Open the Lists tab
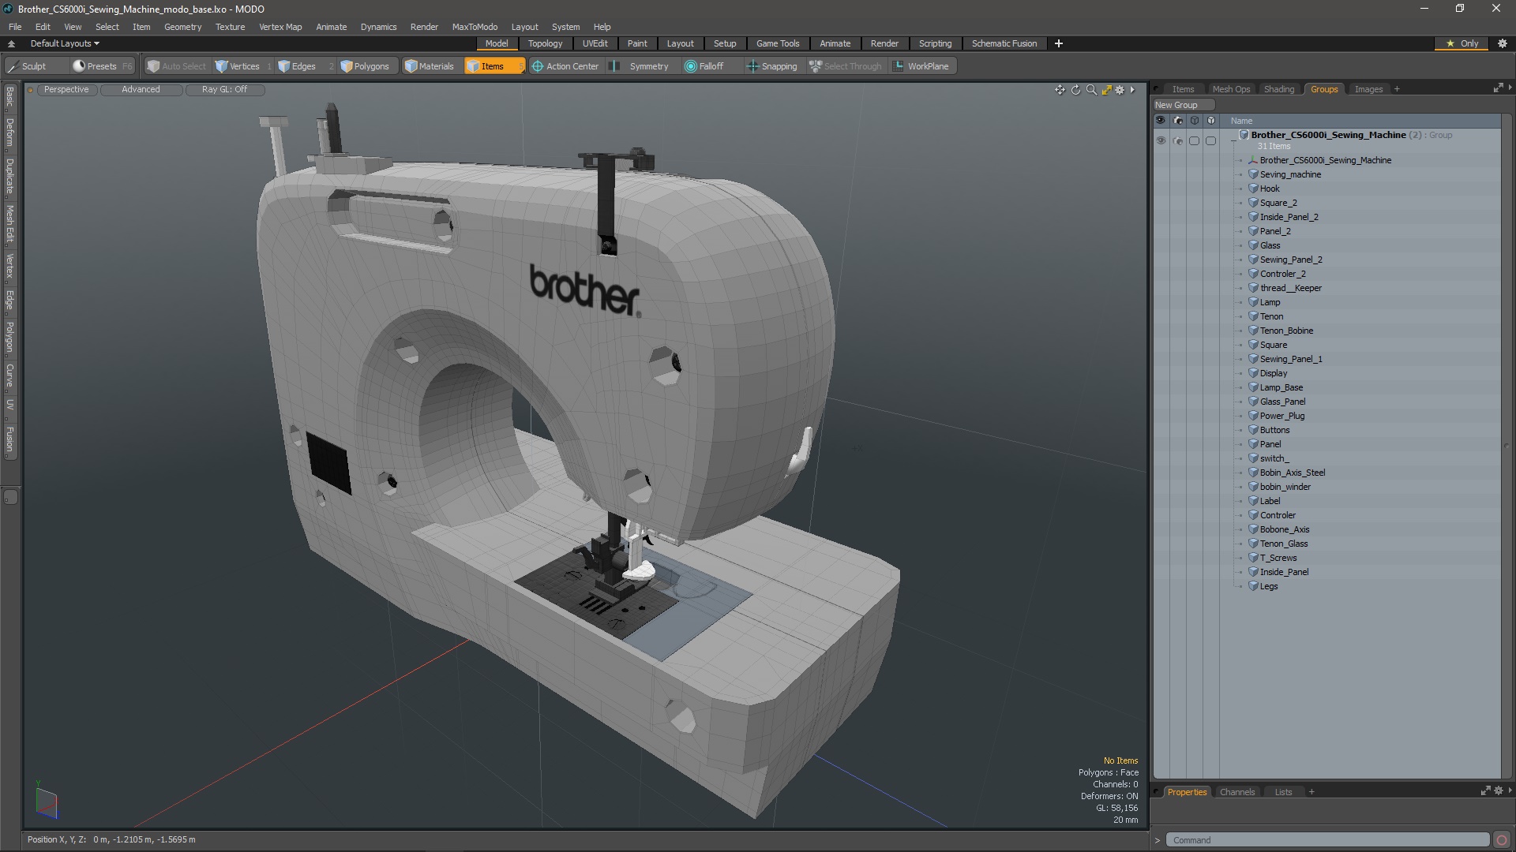1516x852 pixels. (x=1283, y=792)
